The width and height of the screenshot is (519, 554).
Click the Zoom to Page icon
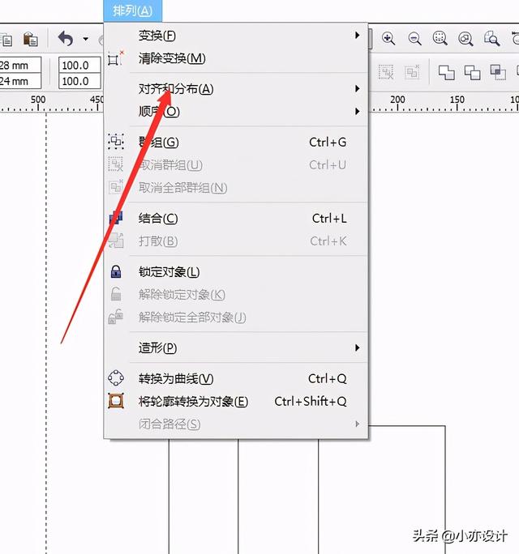(491, 38)
